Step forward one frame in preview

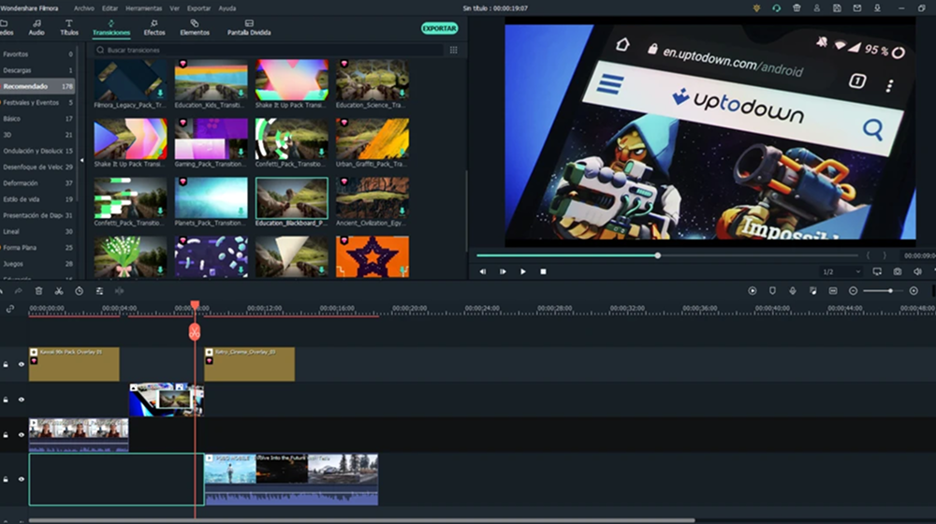503,271
